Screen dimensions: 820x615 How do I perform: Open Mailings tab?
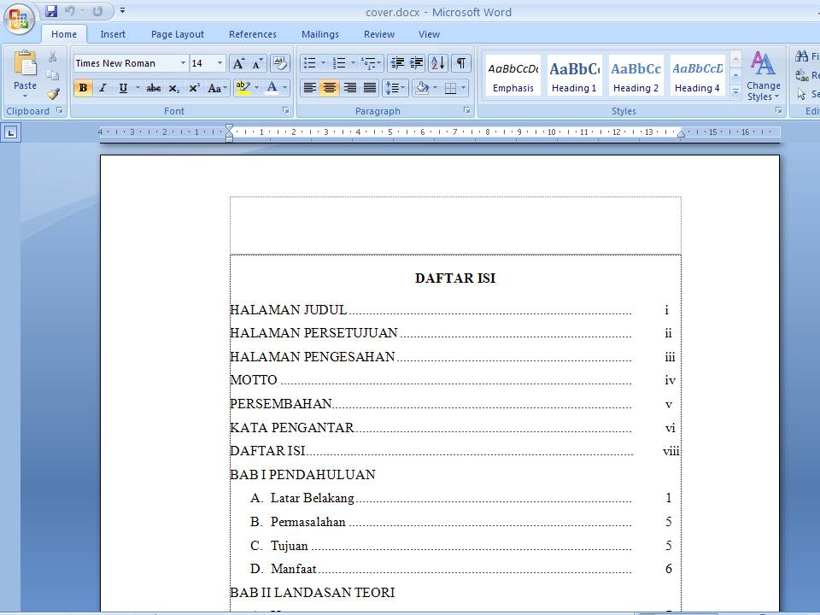tap(320, 34)
